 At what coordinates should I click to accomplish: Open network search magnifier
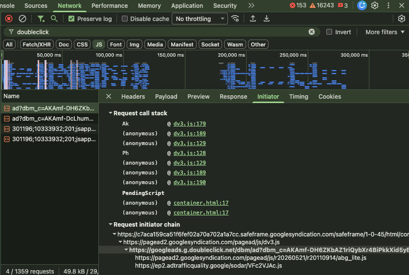coord(54,19)
